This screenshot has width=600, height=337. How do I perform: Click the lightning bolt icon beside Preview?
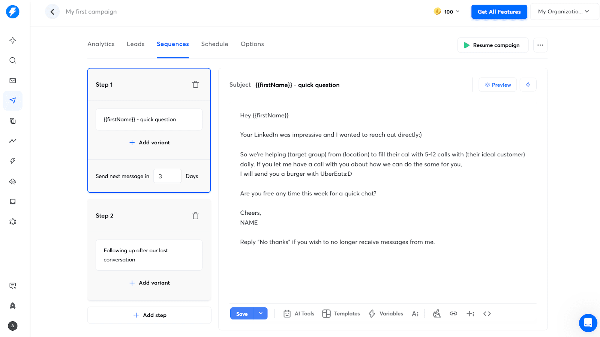pos(528,85)
